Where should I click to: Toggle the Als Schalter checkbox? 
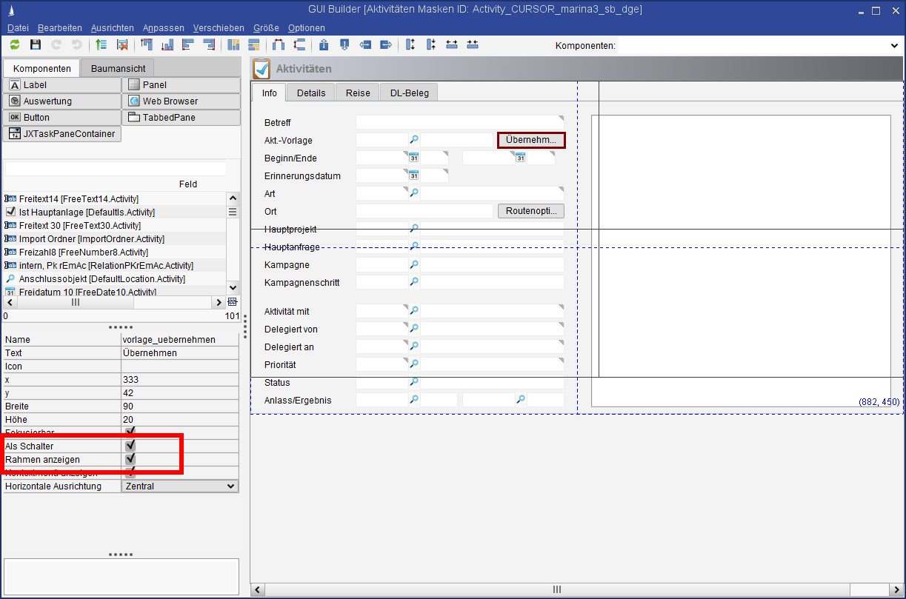(130, 446)
